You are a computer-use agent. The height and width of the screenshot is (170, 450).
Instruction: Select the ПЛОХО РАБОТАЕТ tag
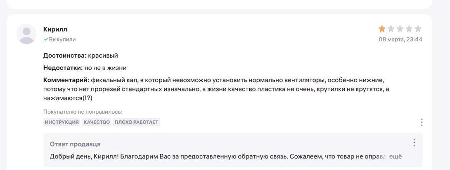click(136, 122)
